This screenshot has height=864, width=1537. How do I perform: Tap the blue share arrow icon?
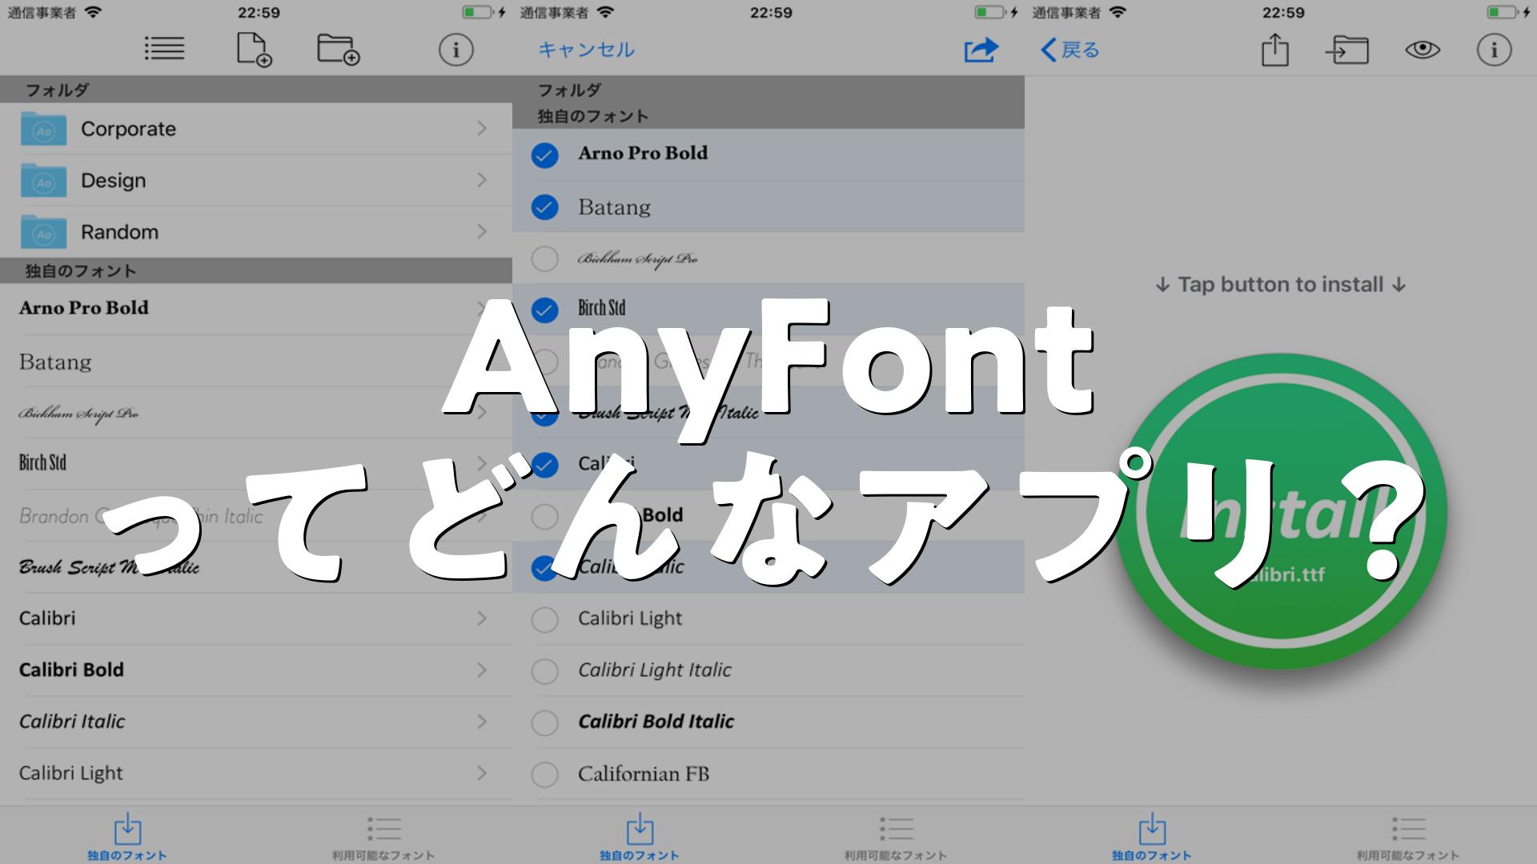981,50
